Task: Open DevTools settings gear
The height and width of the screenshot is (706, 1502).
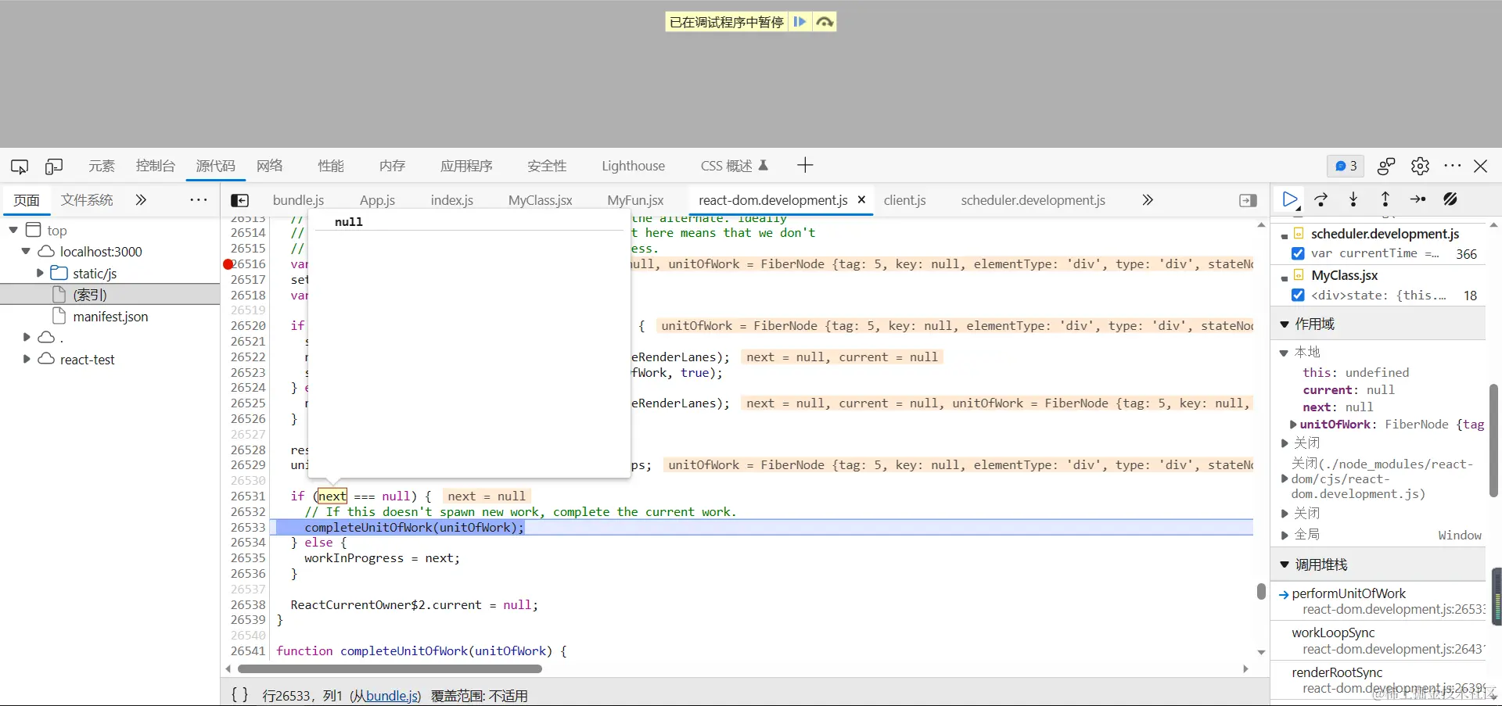Action: 1420,166
